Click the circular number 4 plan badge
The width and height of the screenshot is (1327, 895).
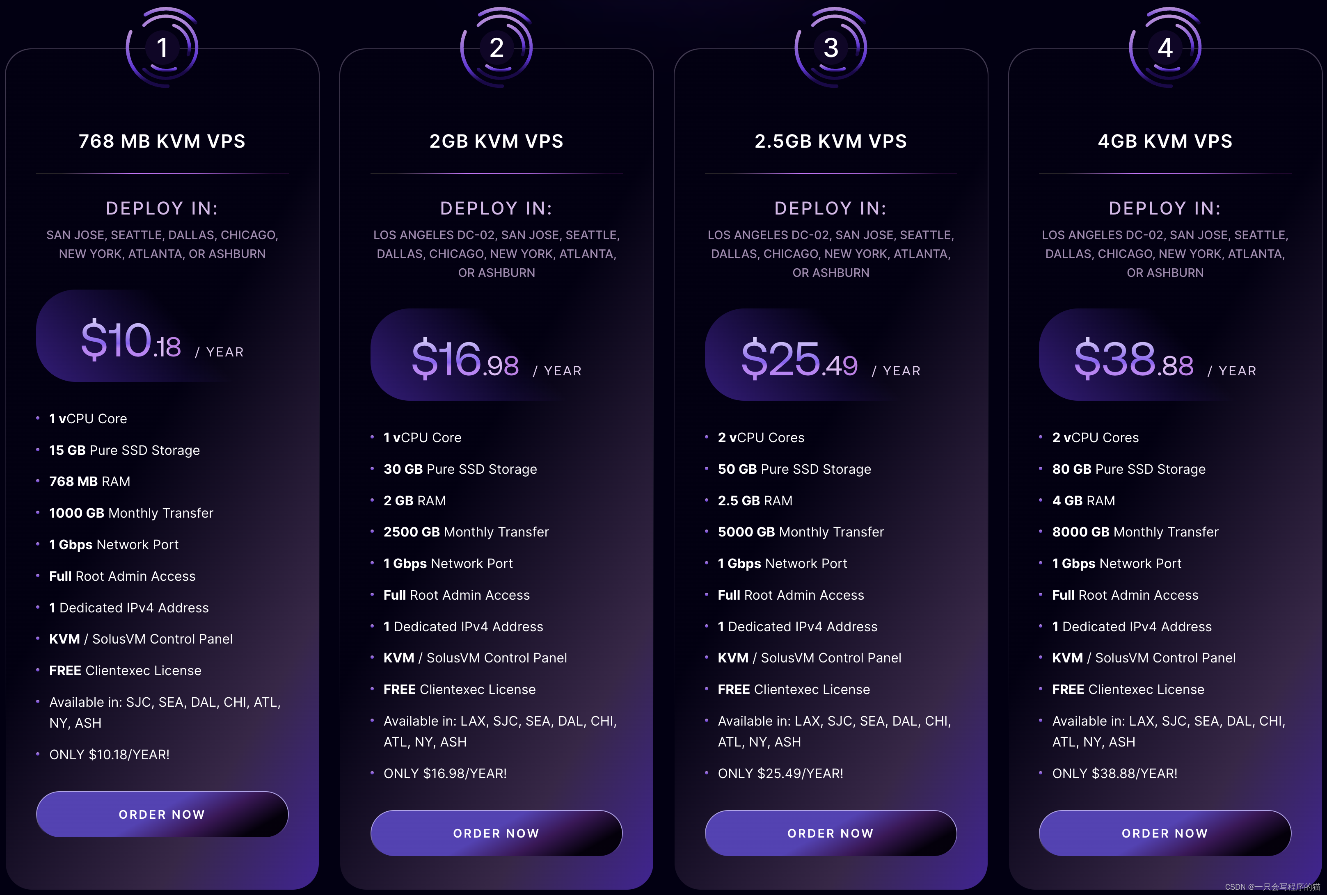[x=1165, y=48]
